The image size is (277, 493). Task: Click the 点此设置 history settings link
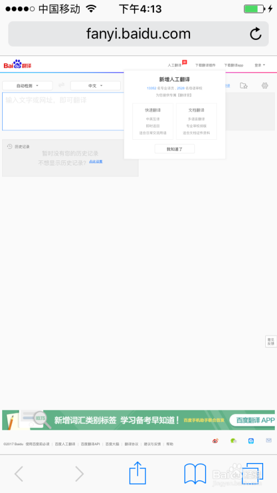tap(96, 162)
